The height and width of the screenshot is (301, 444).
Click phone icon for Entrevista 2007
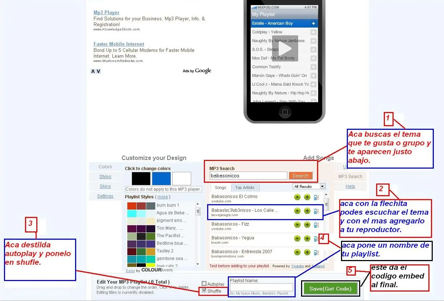pos(317,252)
